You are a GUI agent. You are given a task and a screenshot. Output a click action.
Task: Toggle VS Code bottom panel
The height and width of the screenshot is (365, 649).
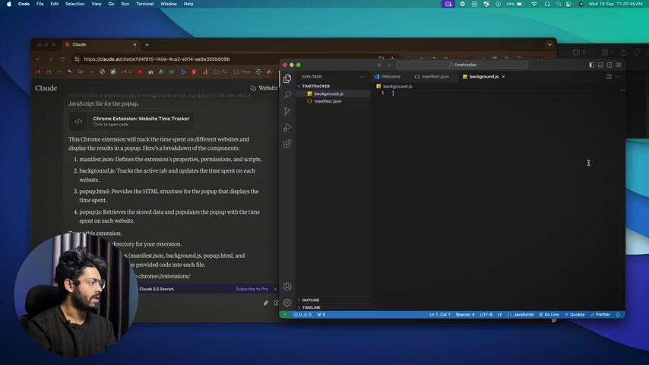600,65
